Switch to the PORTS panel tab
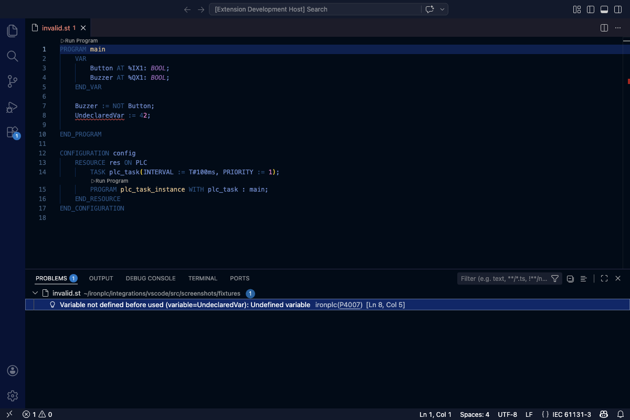 (239, 278)
